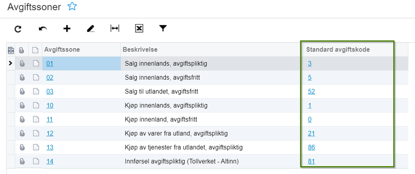Click the undo arrow icon
The height and width of the screenshot is (174, 415).
(x=42, y=29)
